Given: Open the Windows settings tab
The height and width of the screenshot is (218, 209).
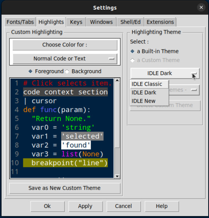Looking at the screenshot, I should 101,22.
